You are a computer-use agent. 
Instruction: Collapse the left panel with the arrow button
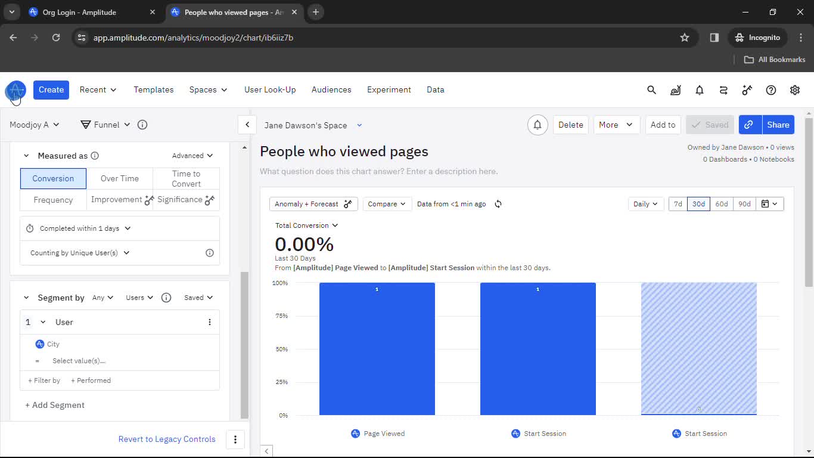(x=247, y=125)
